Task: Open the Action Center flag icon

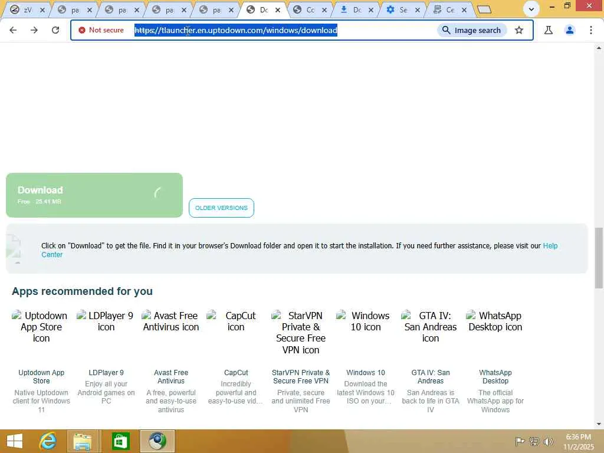Action: point(520,441)
